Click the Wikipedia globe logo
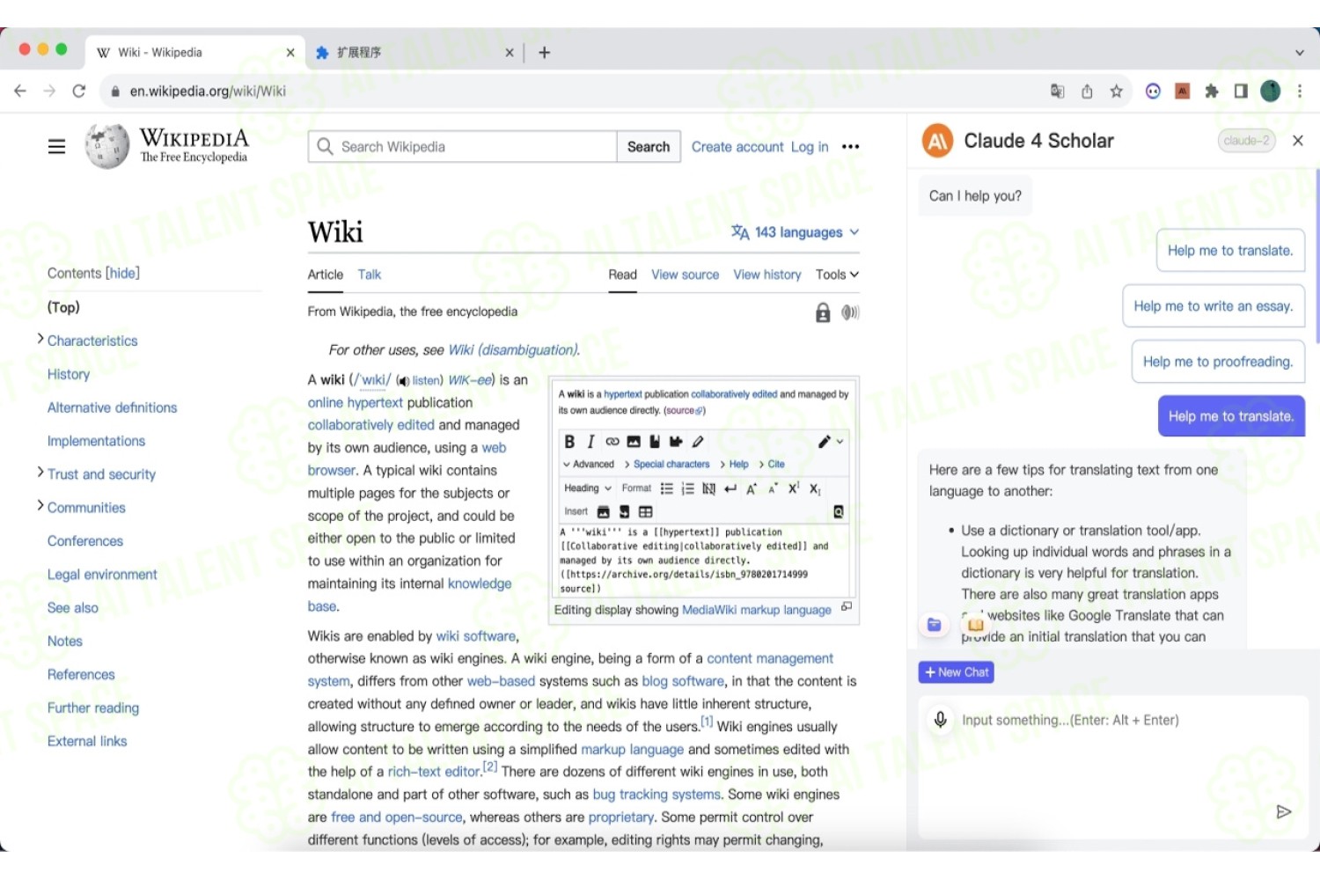This screenshot has width=1320, height=880. pos(107,146)
